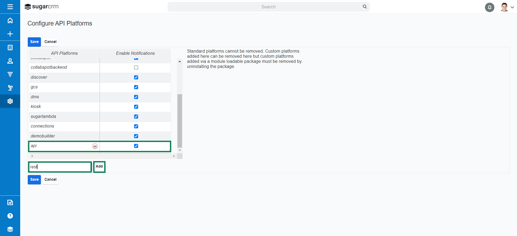Uncheck notifications for discover platform
This screenshot has height=236, width=517.
tap(136, 77)
